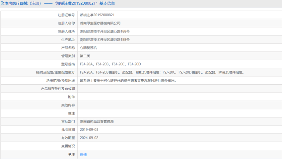Click the 结构及组成/主要组成成分 label
The image size is (282, 159).
pos(55,72)
